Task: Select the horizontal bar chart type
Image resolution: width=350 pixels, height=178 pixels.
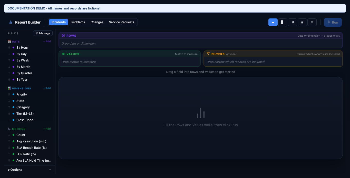Action: pyautogui.click(x=273, y=22)
